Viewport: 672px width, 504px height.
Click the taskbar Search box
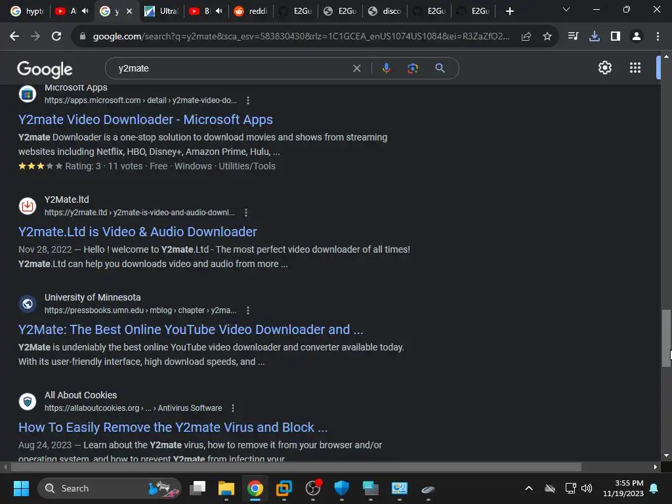[x=110, y=488]
